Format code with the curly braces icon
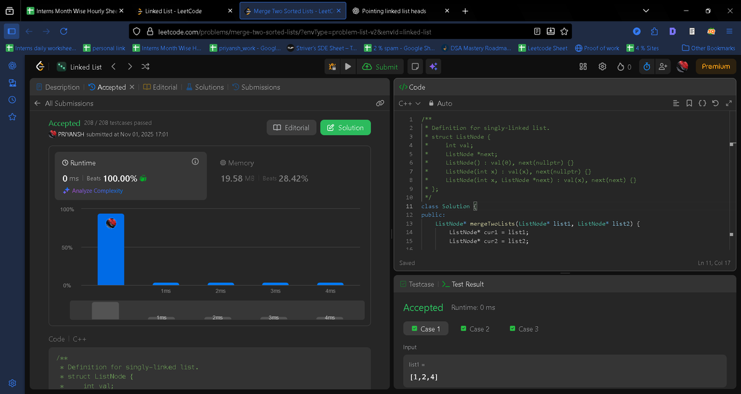Screen dimensions: 741x394 701,103
